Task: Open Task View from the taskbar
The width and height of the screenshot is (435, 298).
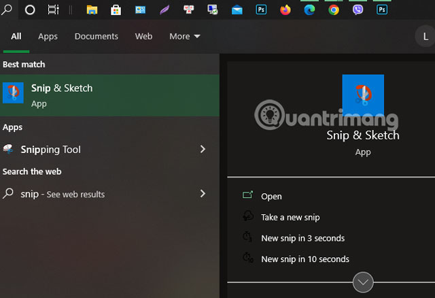Action: (x=53, y=10)
